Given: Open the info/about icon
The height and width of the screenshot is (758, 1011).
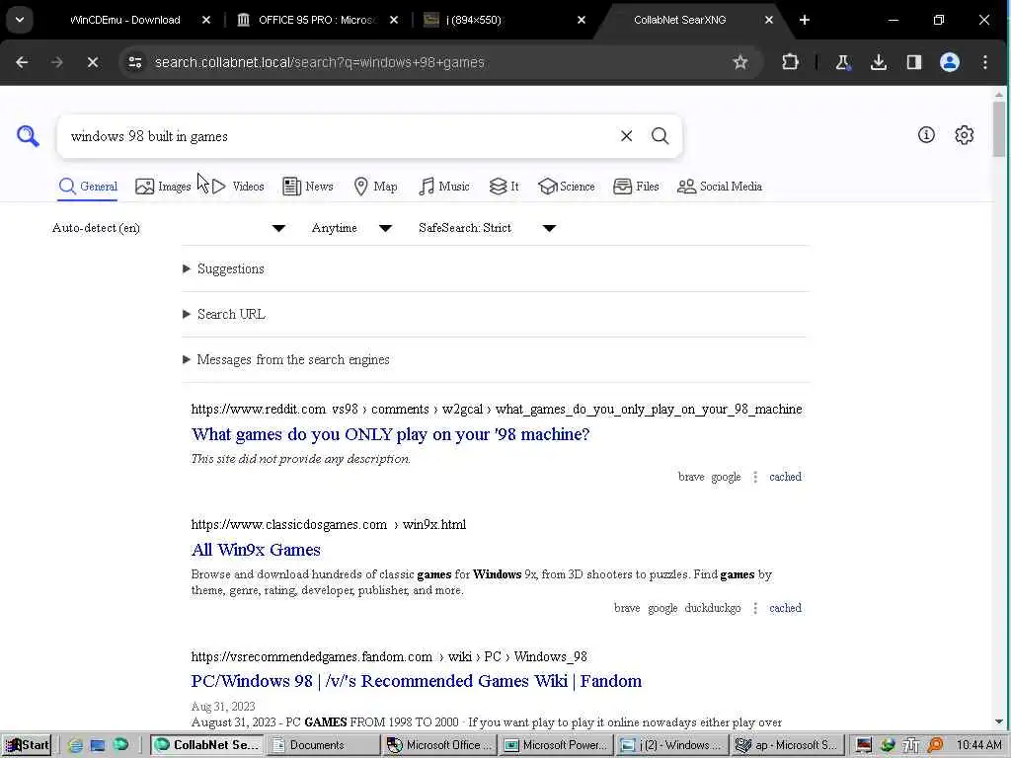Looking at the screenshot, I should click(x=926, y=134).
